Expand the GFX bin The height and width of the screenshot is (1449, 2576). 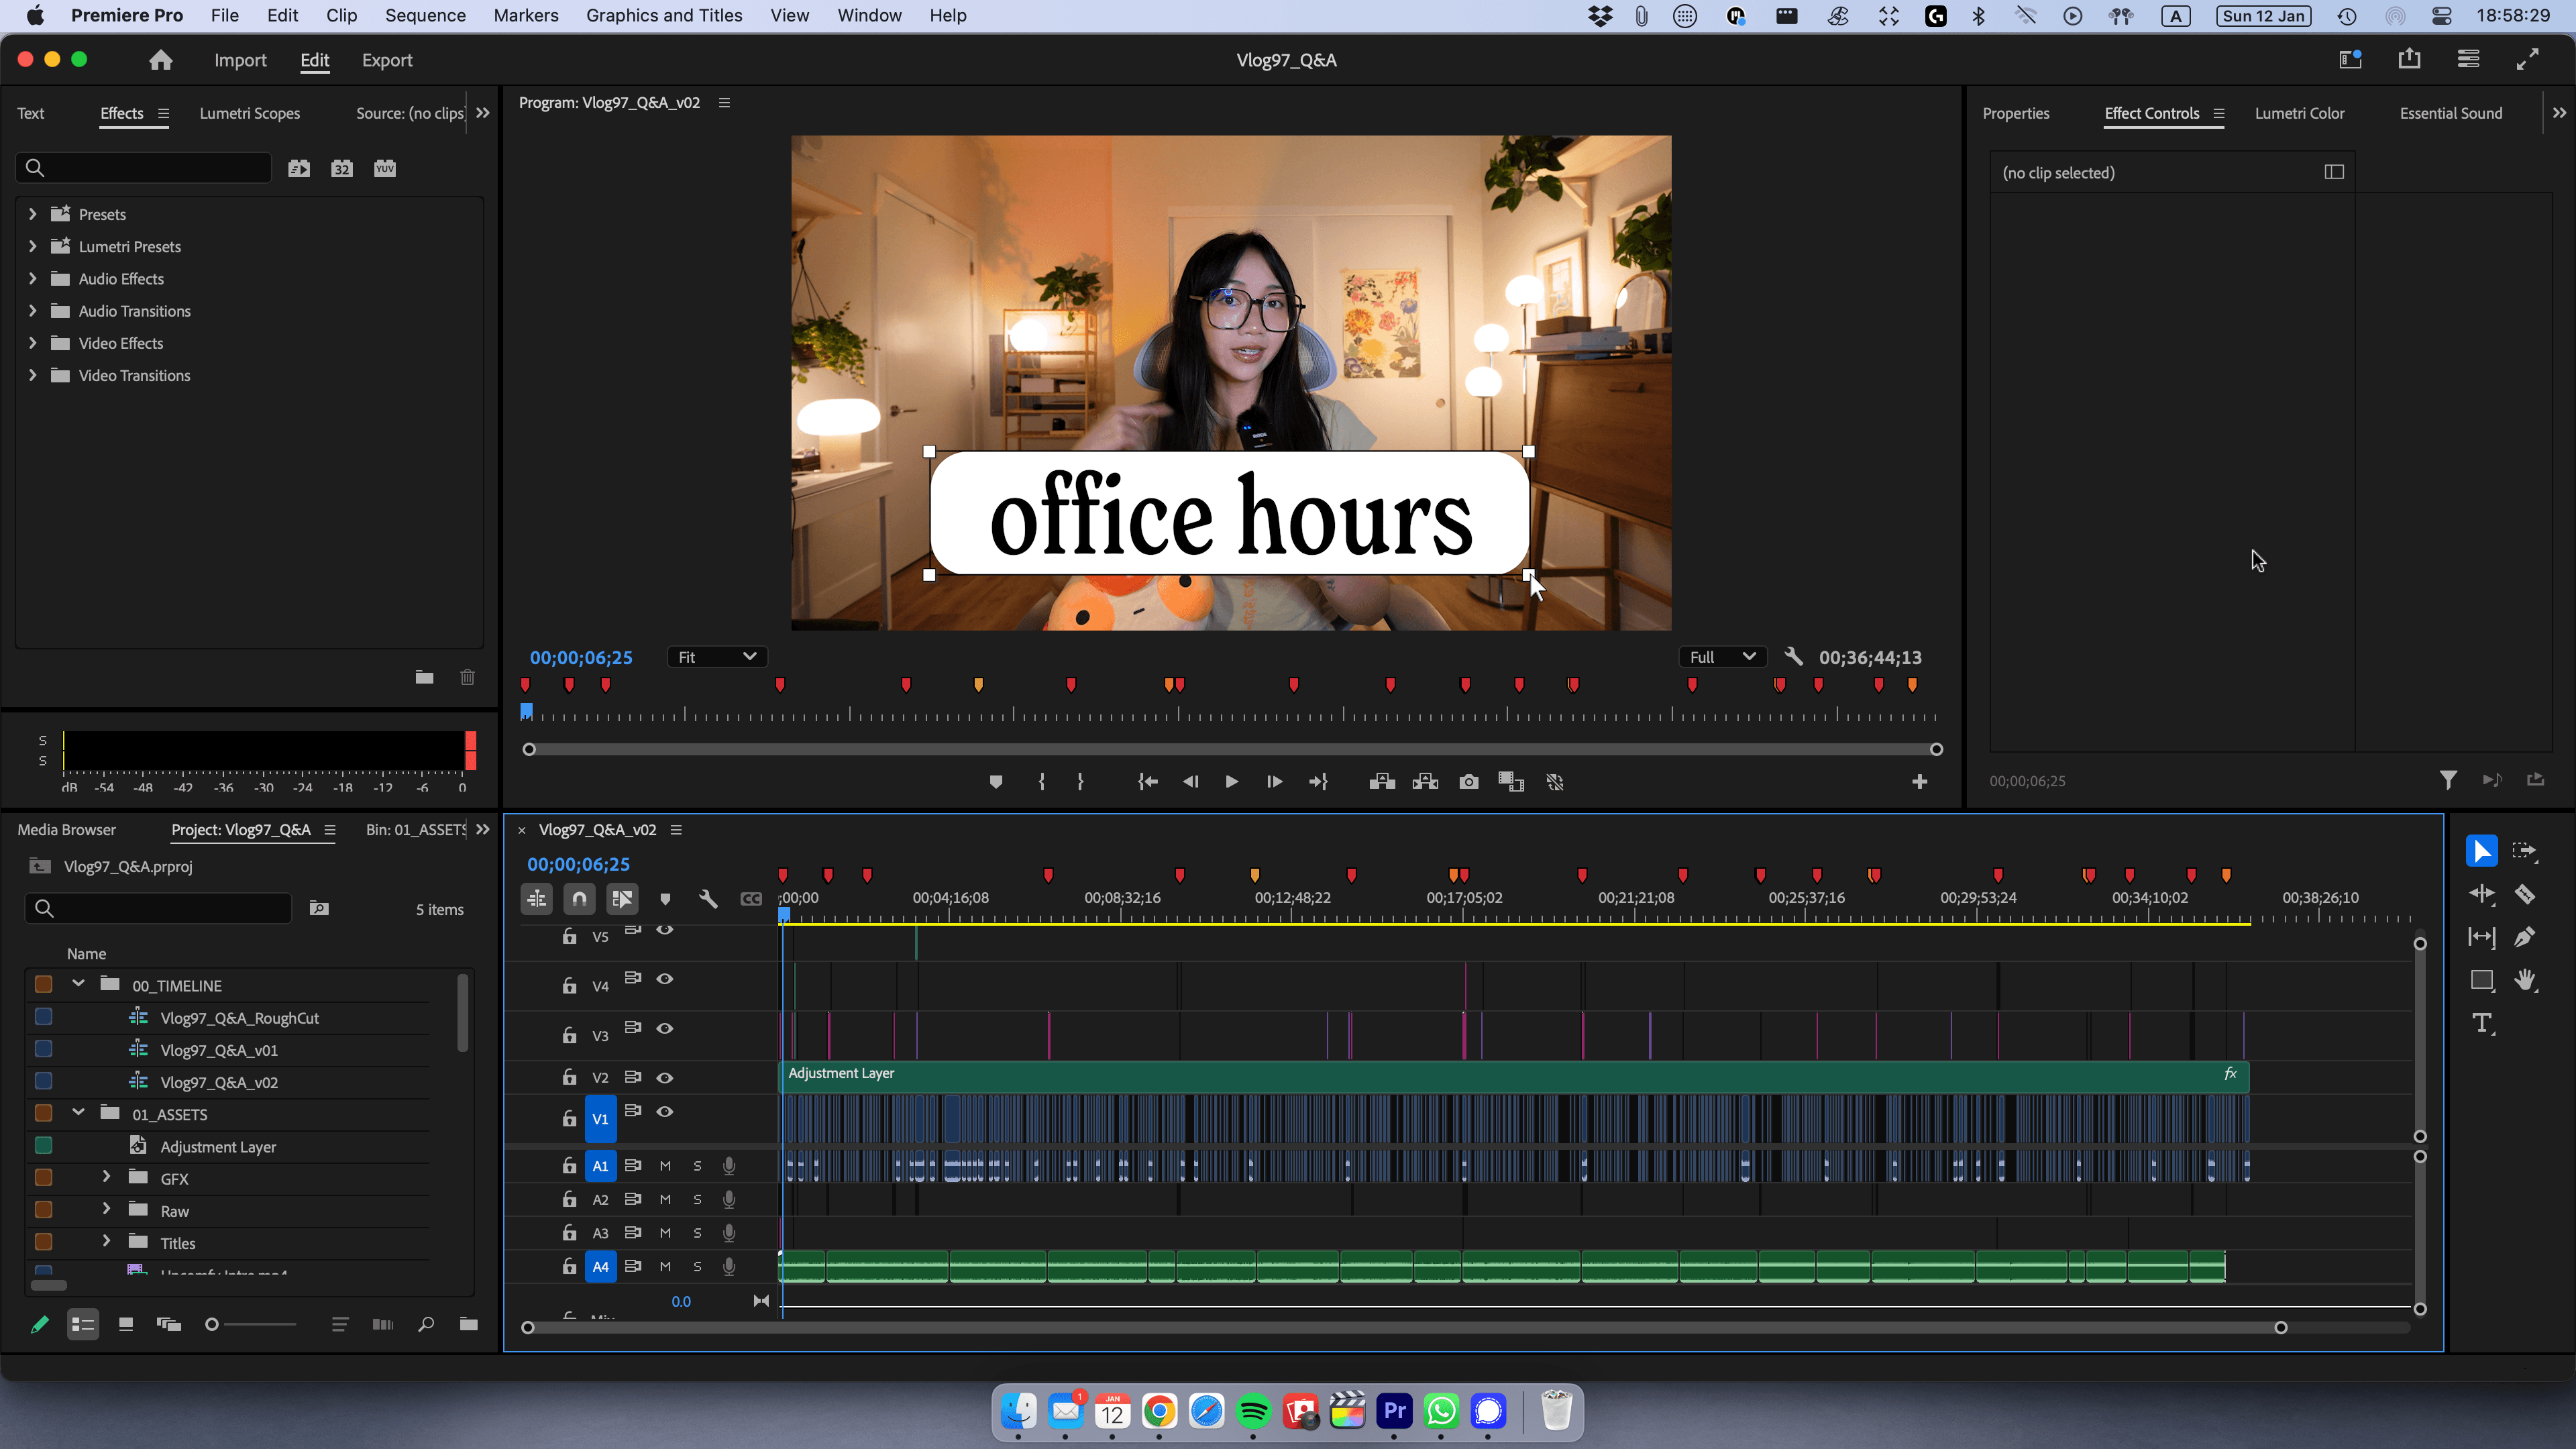click(x=106, y=1178)
